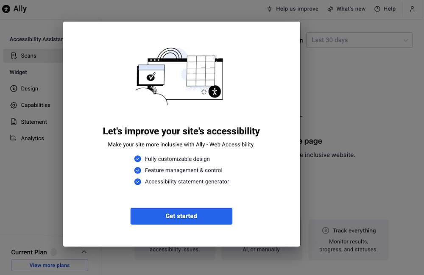The width and height of the screenshot is (424, 275).
Task: Select Statement in the sidebar menu
Action: coord(34,122)
